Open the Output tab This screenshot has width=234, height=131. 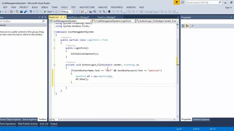pos(54,124)
